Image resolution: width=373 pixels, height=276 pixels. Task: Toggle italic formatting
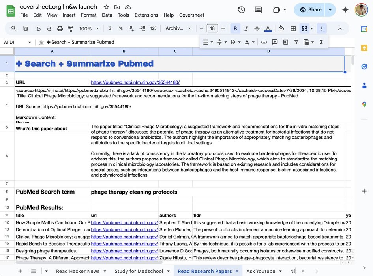[x=246, y=28]
